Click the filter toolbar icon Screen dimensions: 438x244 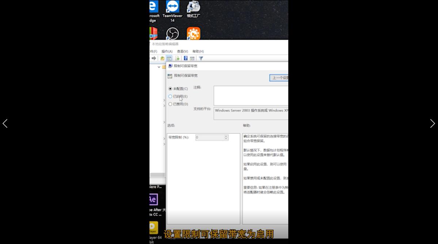tap(201, 58)
